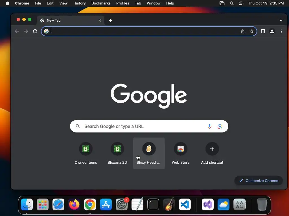
Task: Open the View menu
Action: coord(64,3)
